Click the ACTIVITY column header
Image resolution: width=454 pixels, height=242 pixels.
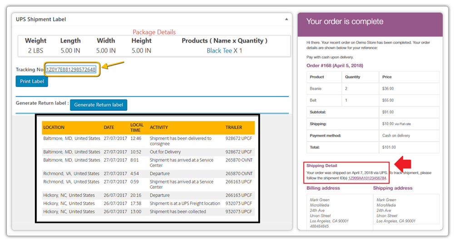tap(158, 128)
